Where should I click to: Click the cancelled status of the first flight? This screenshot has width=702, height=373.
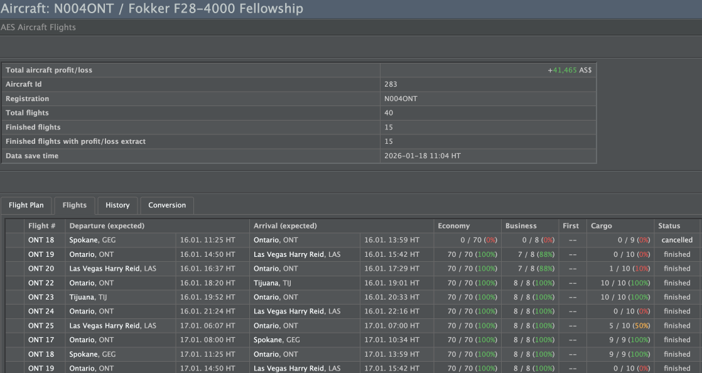(x=677, y=240)
